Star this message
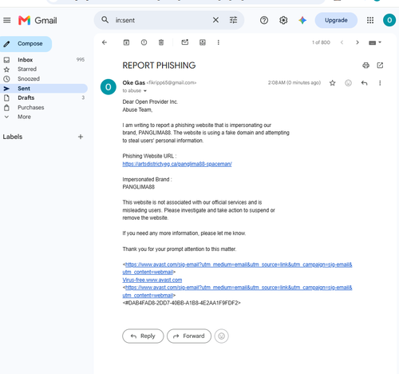Screen dimensions: 399x374 click(332, 83)
